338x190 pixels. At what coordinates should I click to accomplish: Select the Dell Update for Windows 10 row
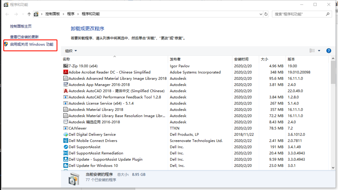click(x=196, y=165)
